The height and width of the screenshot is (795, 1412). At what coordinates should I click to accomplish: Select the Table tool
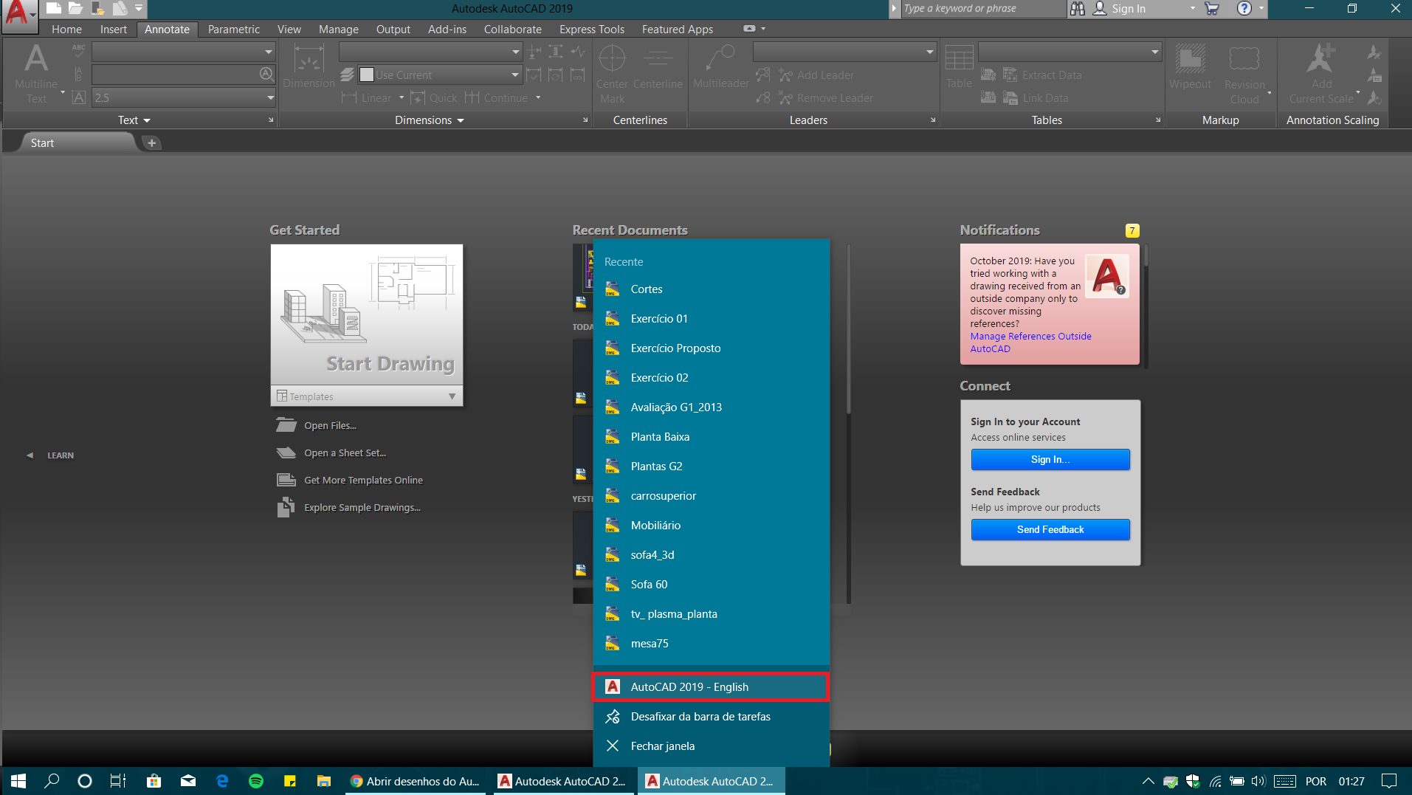(959, 66)
